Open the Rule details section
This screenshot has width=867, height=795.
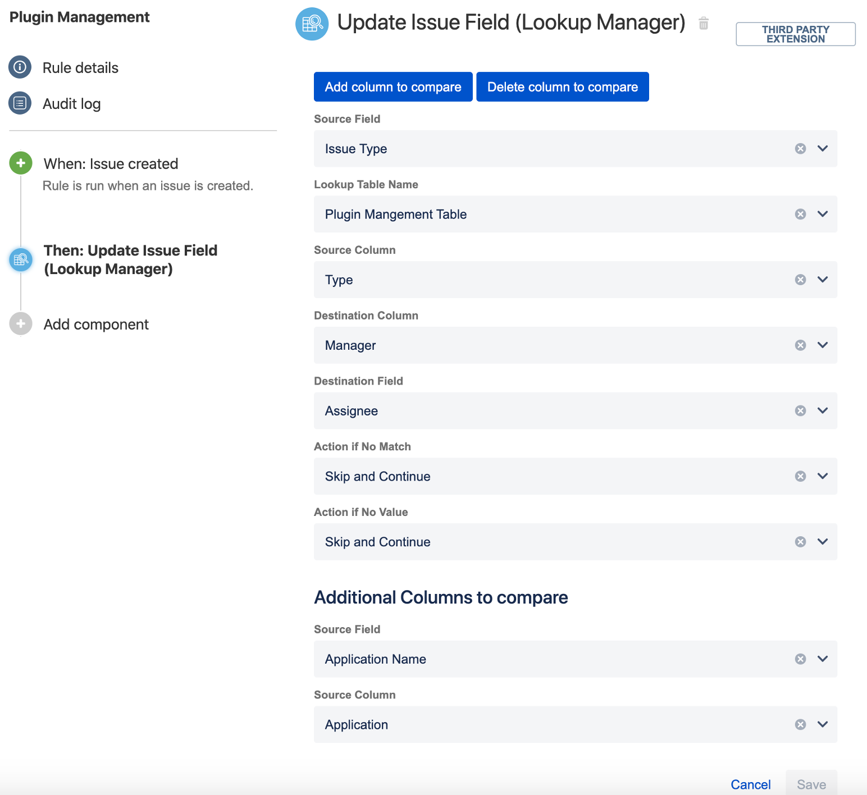(x=80, y=68)
